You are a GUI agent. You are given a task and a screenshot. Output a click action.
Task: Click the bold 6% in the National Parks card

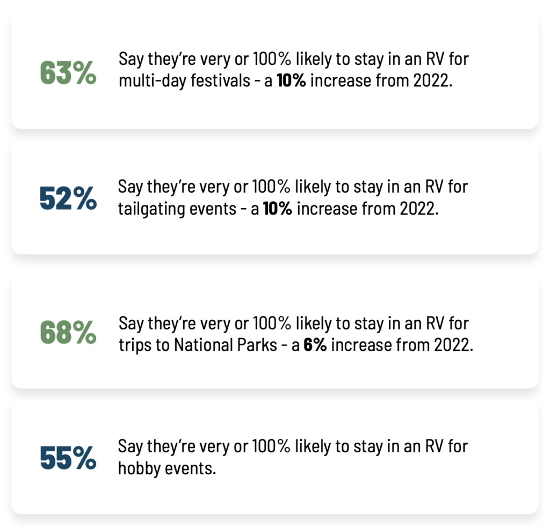pyautogui.click(x=315, y=345)
